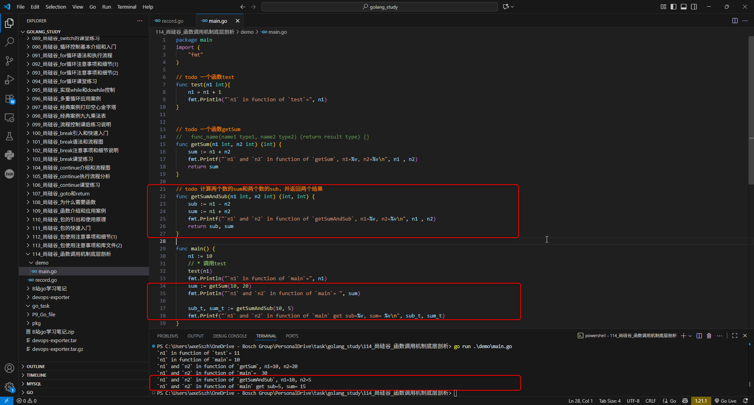Open editor more actions menu

[x=745, y=21]
